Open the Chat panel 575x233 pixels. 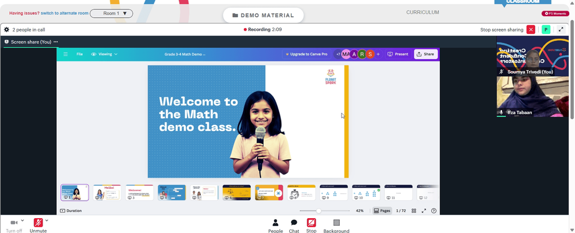point(294,226)
